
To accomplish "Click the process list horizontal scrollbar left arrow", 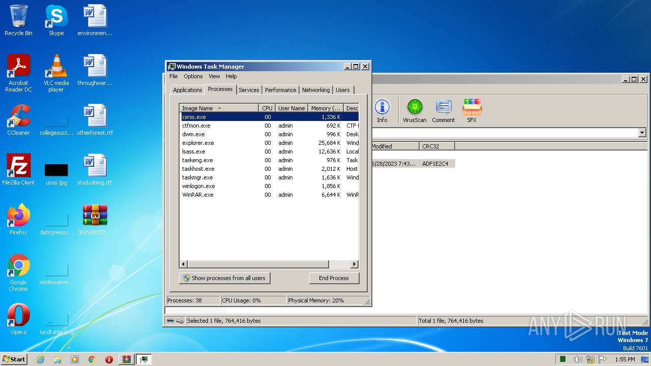I will (184, 264).
